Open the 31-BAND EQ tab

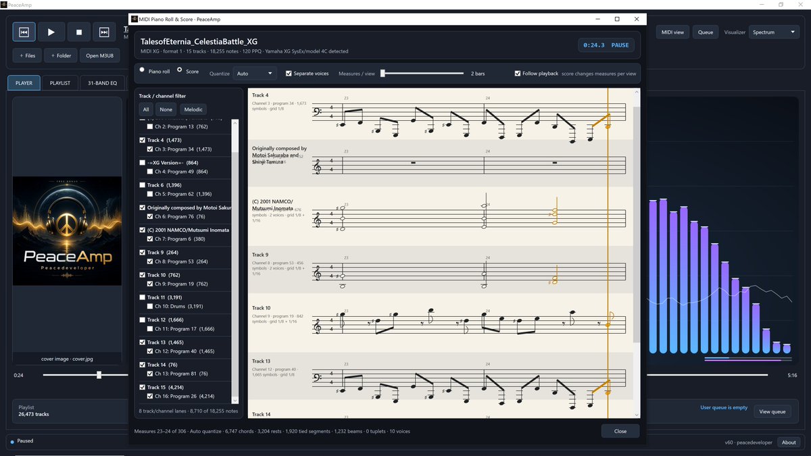(102, 83)
